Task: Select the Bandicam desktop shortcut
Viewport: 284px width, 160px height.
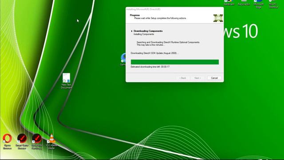Action: [229, 3]
